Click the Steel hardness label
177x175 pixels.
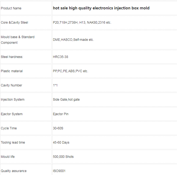(12, 57)
